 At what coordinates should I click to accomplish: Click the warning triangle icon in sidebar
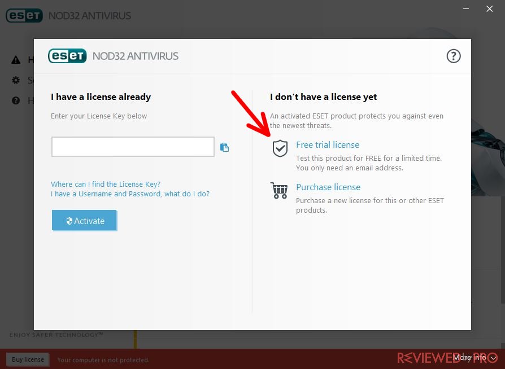[16, 60]
